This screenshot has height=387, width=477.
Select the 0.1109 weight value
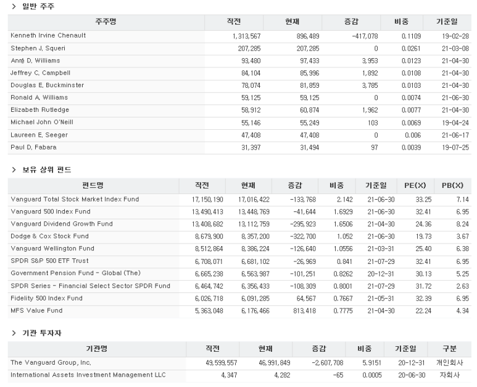[x=412, y=36]
